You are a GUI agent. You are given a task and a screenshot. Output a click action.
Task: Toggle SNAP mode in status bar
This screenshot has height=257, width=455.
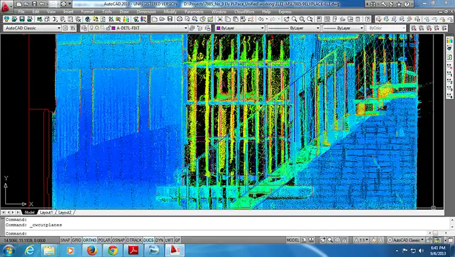(65, 240)
